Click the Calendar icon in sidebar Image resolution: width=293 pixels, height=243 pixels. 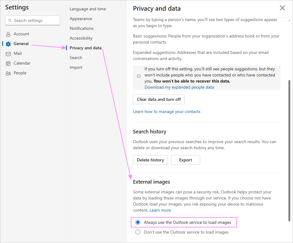tap(8, 64)
